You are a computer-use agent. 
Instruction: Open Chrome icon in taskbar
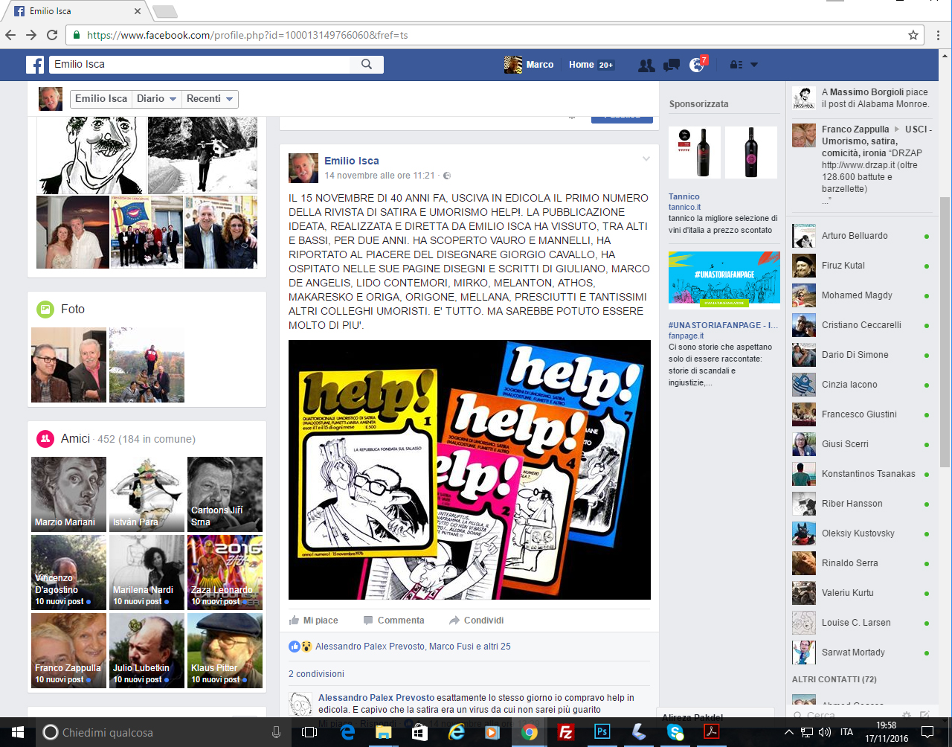click(530, 733)
